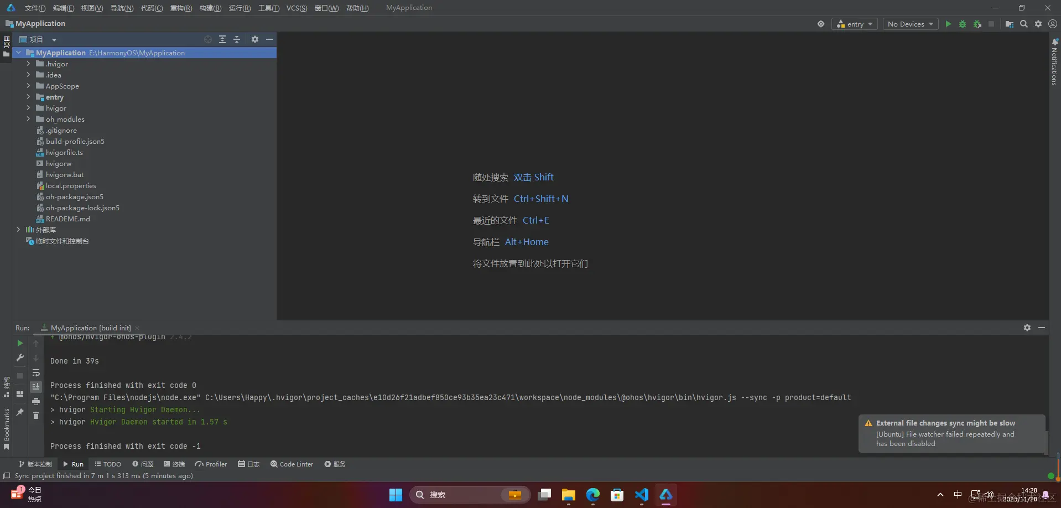Expand the entry module folder
1061x508 pixels.
[x=28, y=97]
